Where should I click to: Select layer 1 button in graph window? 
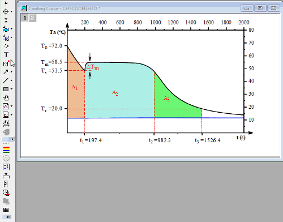pos(24,18)
